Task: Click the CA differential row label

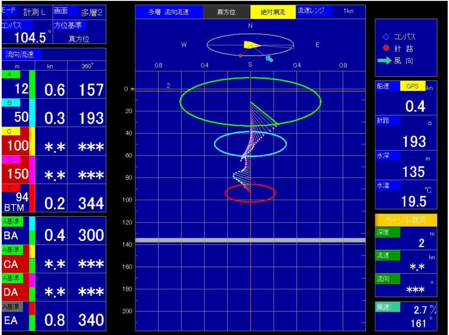Action: click(x=11, y=264)
